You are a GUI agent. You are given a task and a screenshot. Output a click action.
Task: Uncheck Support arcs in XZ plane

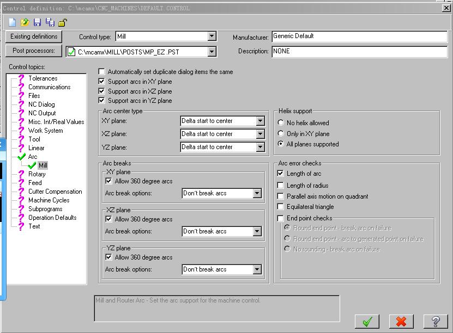tap(101, 91)
